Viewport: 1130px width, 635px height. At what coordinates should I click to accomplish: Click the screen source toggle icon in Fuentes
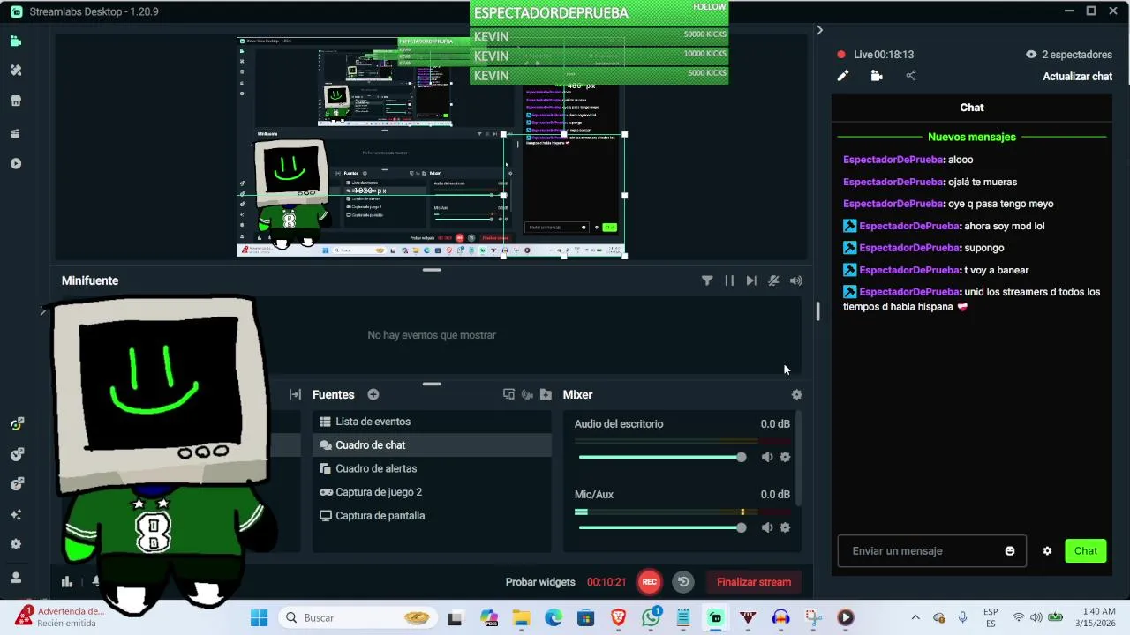click(x=508, y=394)
